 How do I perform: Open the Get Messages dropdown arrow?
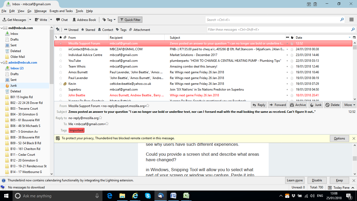[x=30, y=20]
